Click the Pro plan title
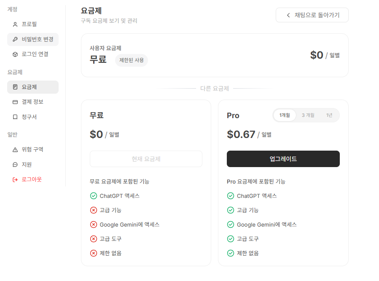379x281 pixels. [x=233, y=116]
